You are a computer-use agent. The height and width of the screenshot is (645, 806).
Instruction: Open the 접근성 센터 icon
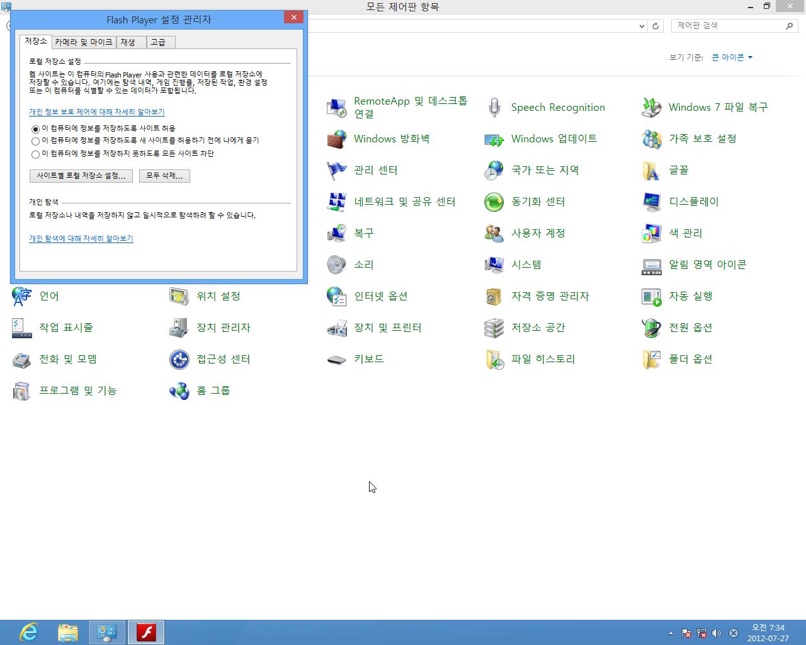[179, 359]
